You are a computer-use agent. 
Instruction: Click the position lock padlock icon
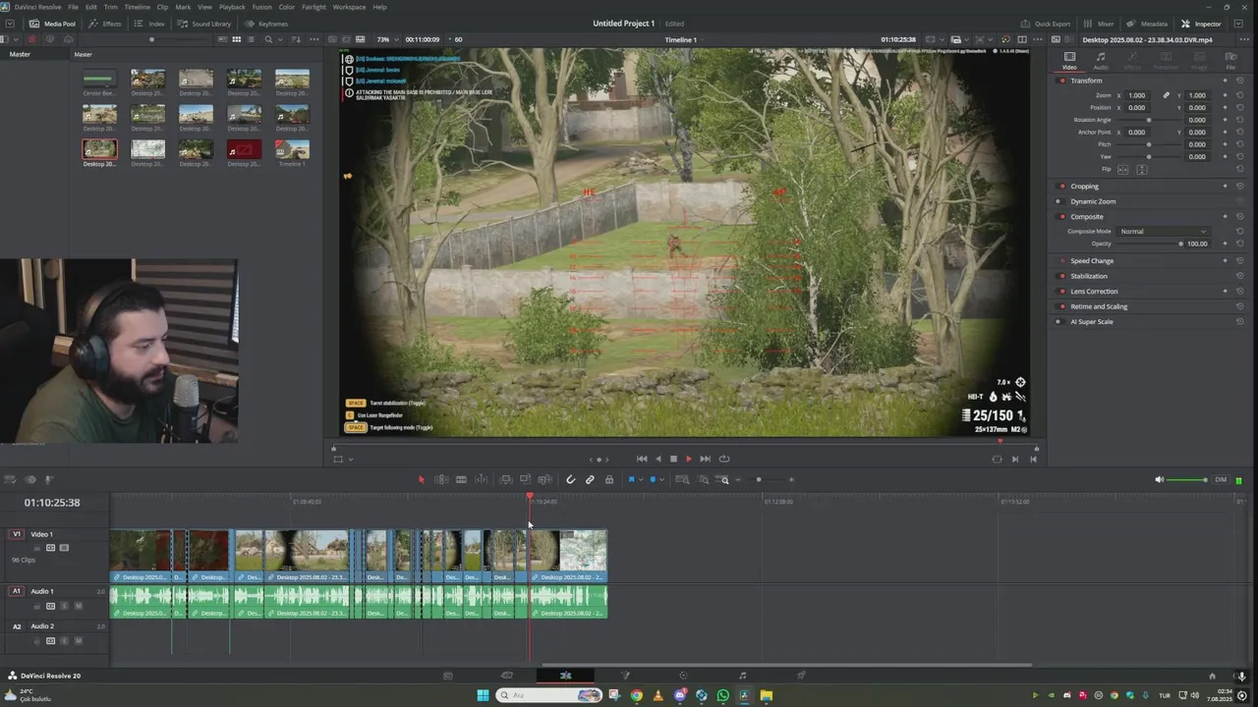pyautogui.click(x=609, y=479)
